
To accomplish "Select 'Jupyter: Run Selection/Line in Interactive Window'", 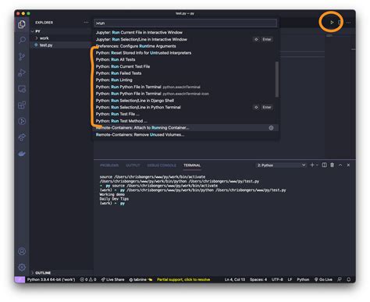I will click(x=187, y=39).
